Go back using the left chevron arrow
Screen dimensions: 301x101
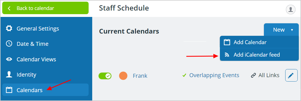pyautogui.click(x=9, y=8)
